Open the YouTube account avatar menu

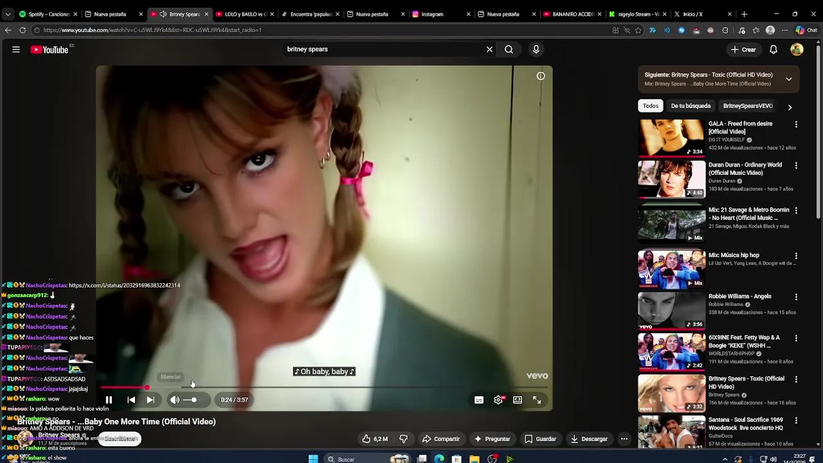click(x=797, y=50)
